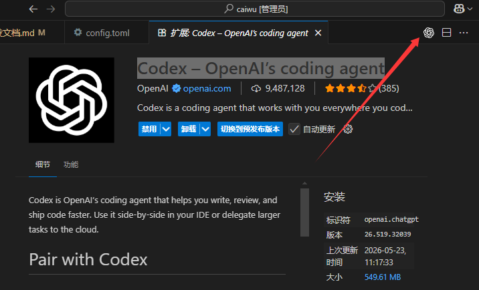This screenshot has width=479, height=290.
Task: Click the search magnifier icon in the title bar
Action: tap(229, 9)
